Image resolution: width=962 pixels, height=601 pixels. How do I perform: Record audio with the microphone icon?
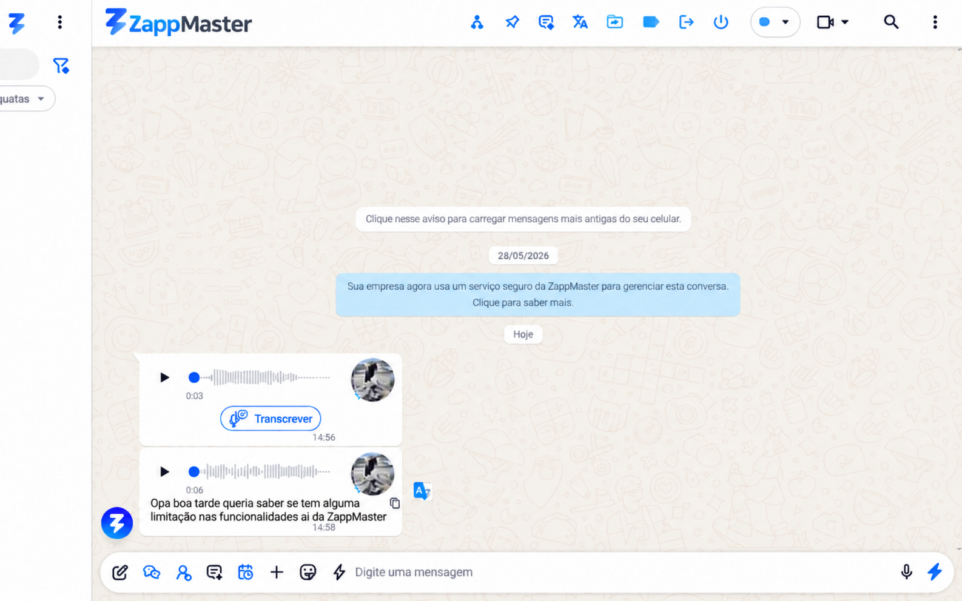click(906, 573)
